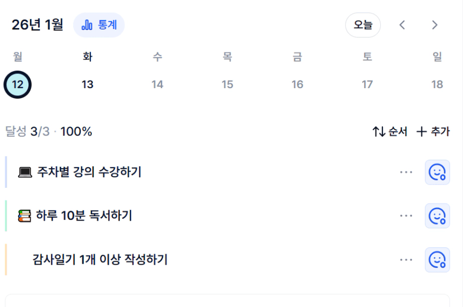The image size is (463, 307).
Task: Open the 하루 10분 독서하기 habit item
Action: [x=84, y=216]
